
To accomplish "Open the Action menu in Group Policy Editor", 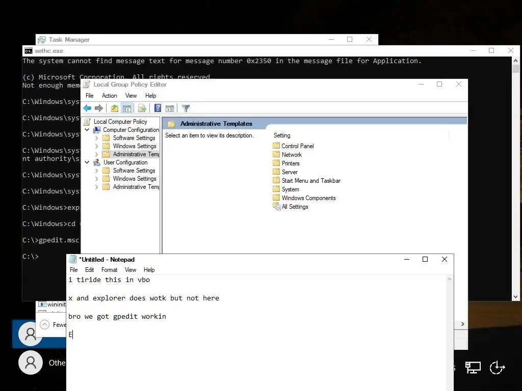I will click(x=109, y=96).
